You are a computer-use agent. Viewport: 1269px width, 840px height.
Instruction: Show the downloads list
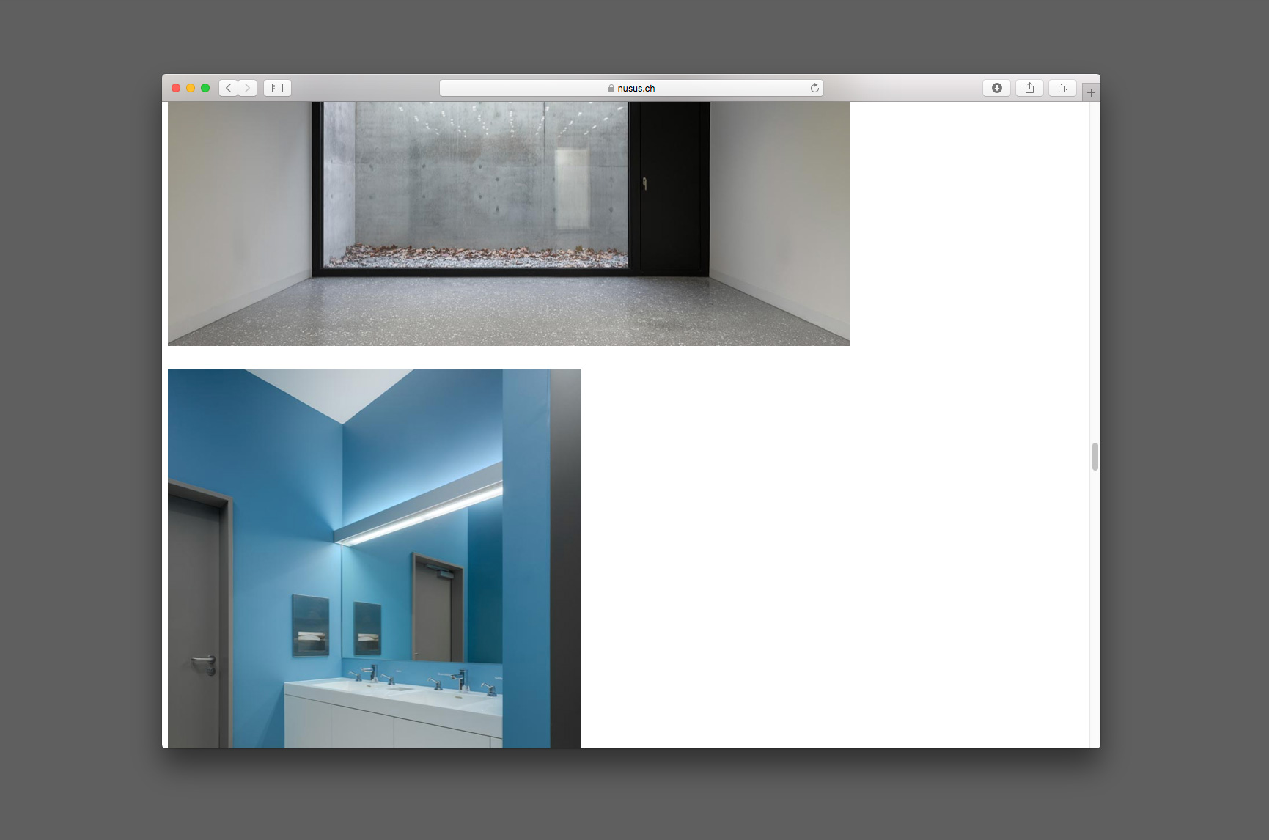click(996, 88)
